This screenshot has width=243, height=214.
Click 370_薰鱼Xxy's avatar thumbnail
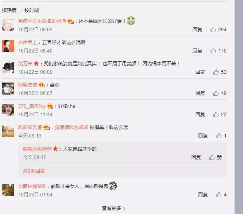8,110
